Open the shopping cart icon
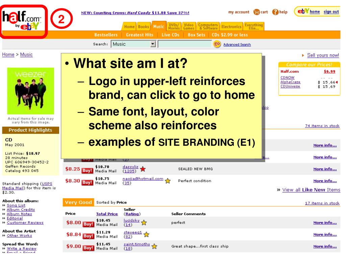Viewport: 346px width, 259px height. tap(257, 12)
